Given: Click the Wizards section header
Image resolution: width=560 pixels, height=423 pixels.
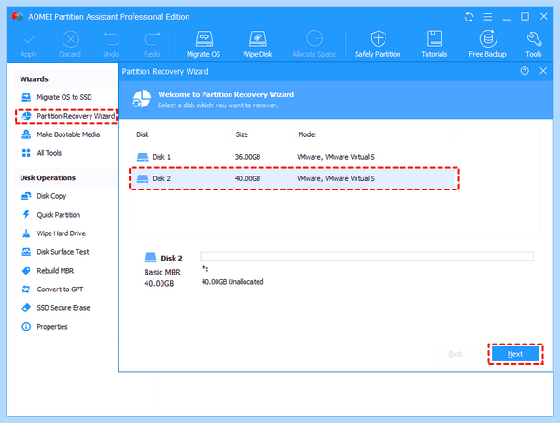Looking at the screenshot, I should click(34, 79).
